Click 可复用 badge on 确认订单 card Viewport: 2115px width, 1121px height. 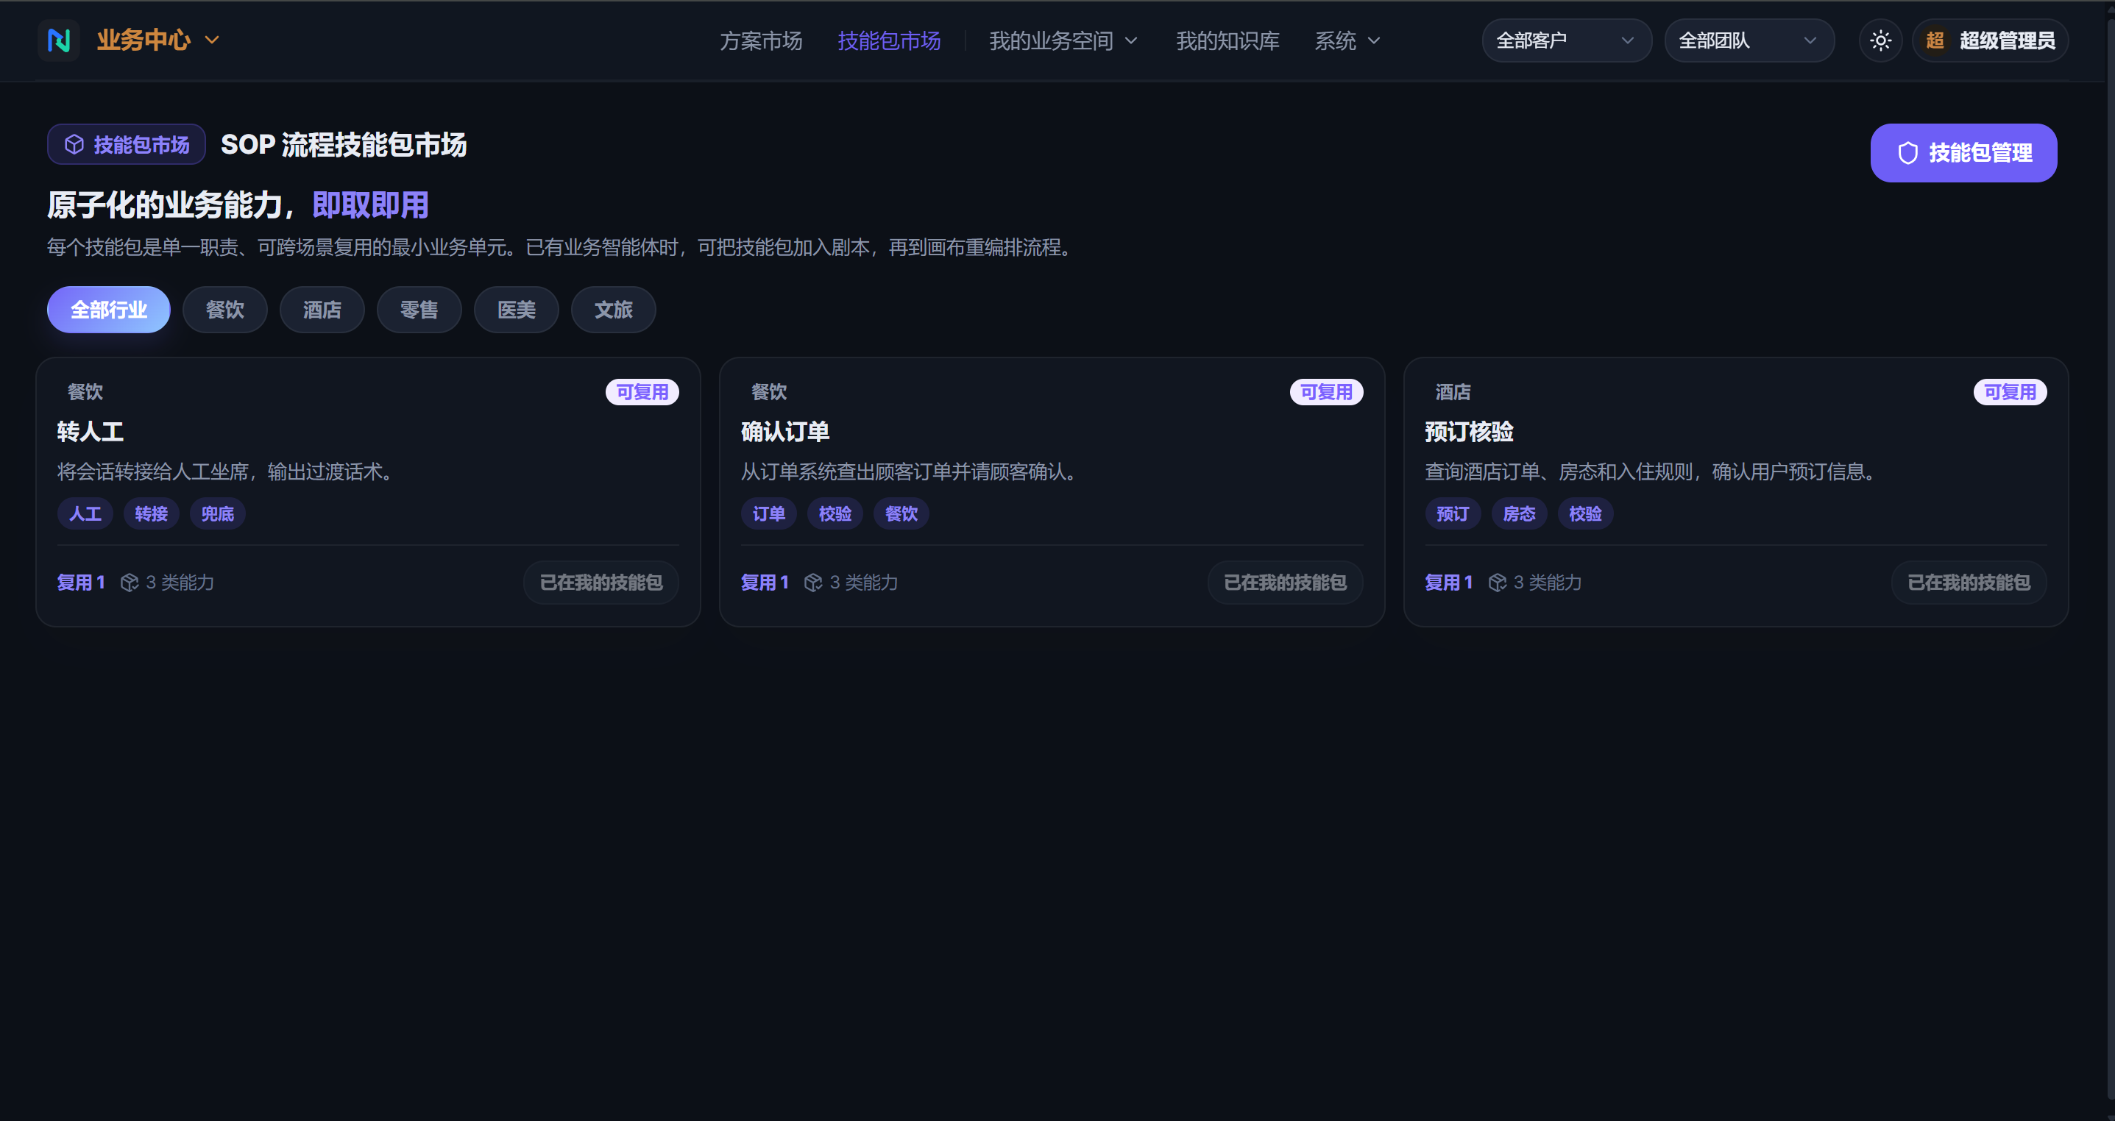(x=1326, y=392)
